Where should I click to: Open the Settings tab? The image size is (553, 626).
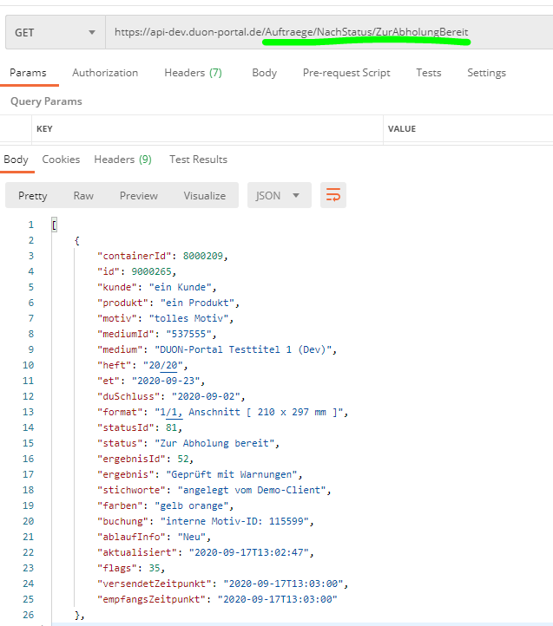(x=486, y=73)
